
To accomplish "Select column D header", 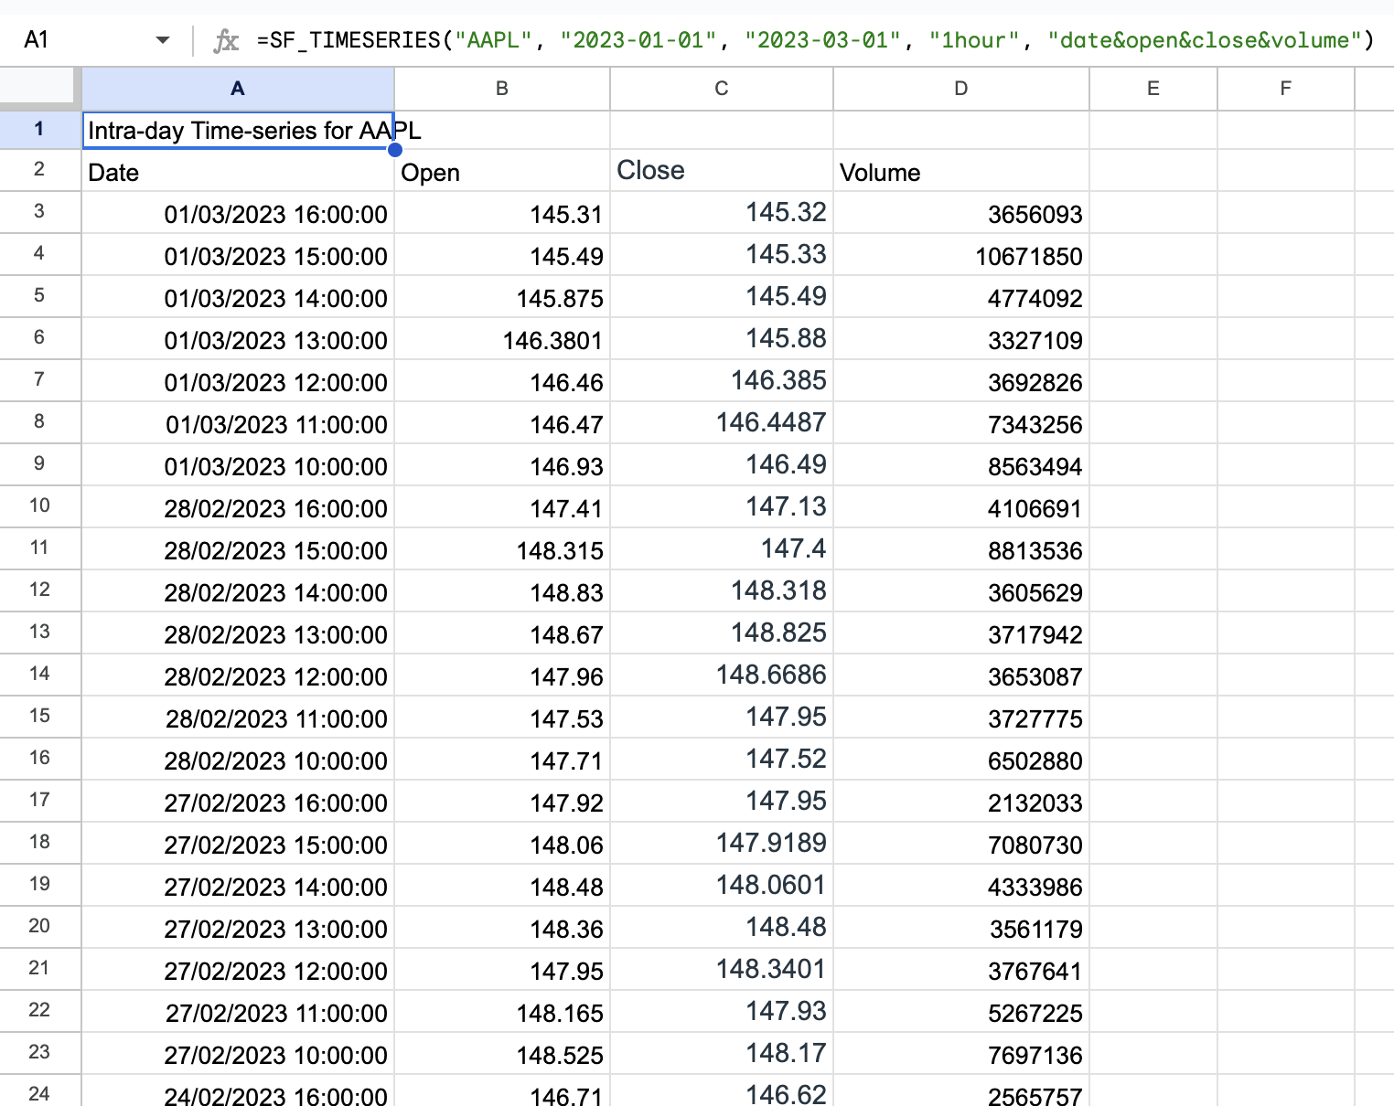I will (961, 89).
